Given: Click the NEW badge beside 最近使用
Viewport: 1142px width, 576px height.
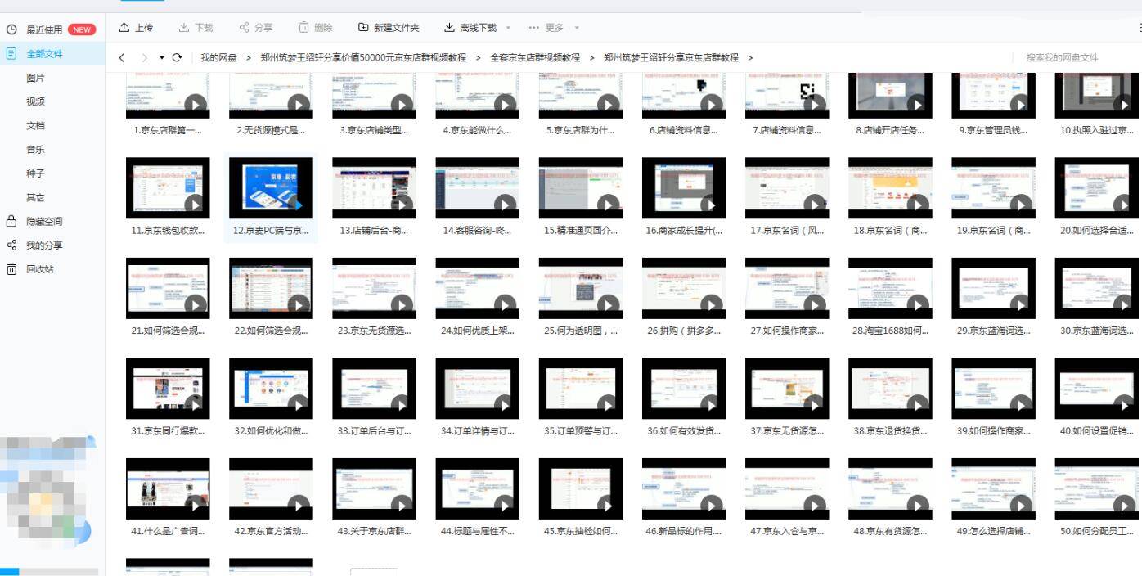Looking at the screenshot, I should [x=82, y=29].
